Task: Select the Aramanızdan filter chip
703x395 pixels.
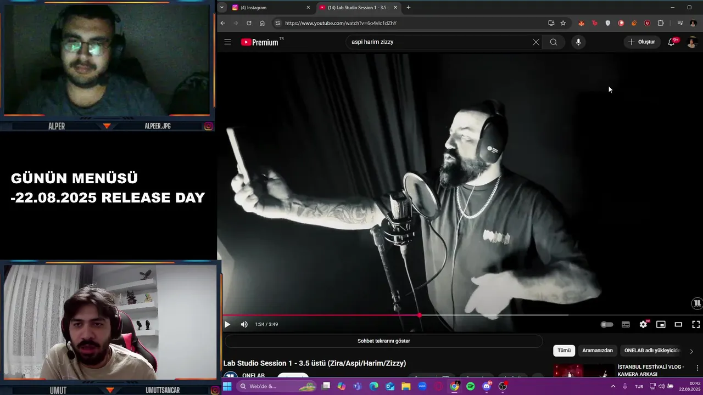Action: click(x=598, y=351)
